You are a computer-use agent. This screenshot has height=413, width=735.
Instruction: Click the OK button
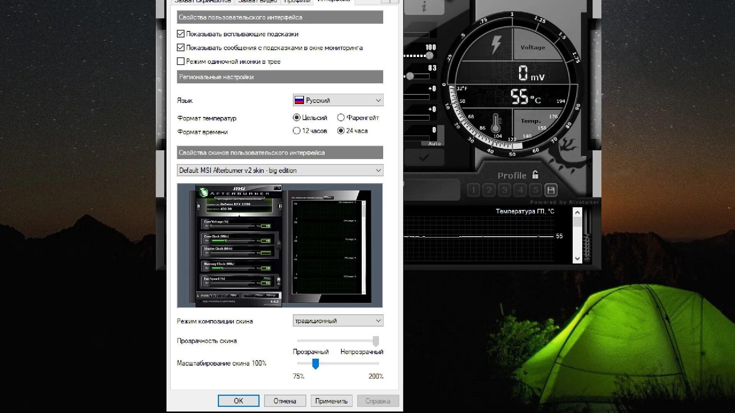238,401
